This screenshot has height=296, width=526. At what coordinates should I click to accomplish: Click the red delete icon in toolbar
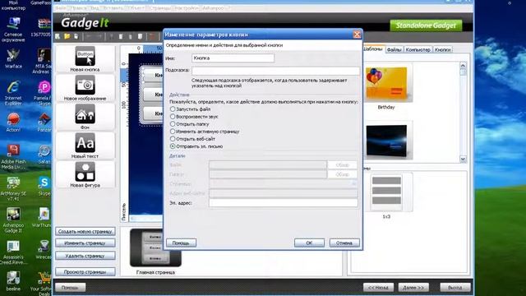pos(152,36)
